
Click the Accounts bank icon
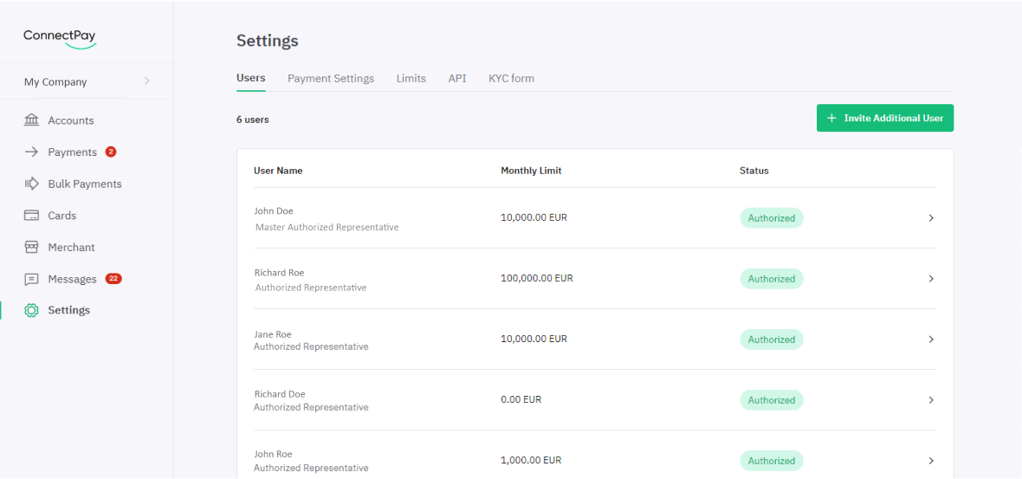31,120
